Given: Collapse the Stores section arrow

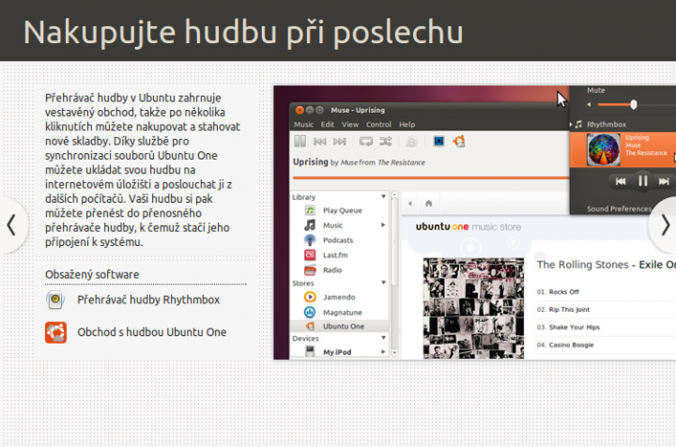Looking at the screenshot, I should (383, 283).
